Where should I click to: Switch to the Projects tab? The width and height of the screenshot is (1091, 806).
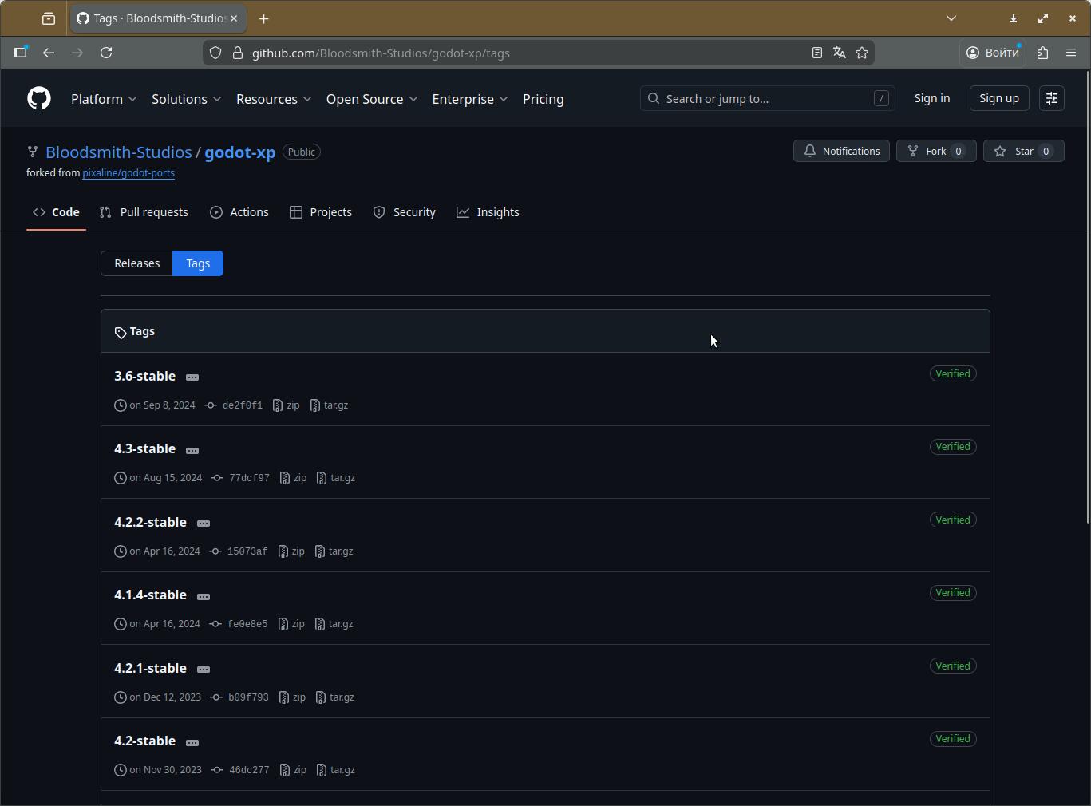pos(321,212)
